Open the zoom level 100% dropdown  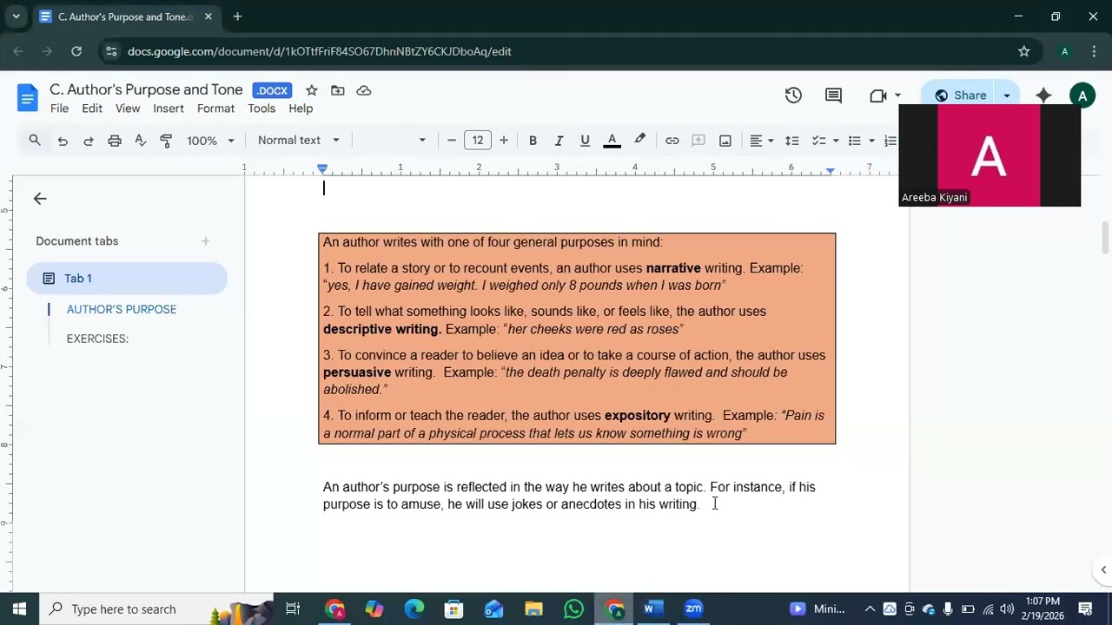click(x=211, y=141)
